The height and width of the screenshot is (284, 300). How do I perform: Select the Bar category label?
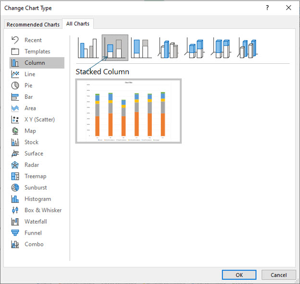[29, 97]
